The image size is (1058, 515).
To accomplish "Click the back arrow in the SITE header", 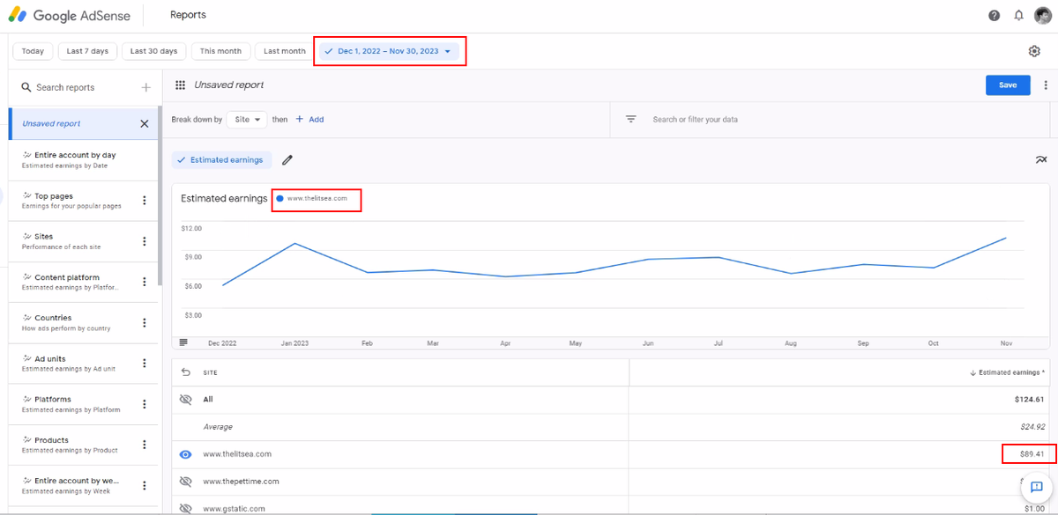I will (x=185, y=372).
